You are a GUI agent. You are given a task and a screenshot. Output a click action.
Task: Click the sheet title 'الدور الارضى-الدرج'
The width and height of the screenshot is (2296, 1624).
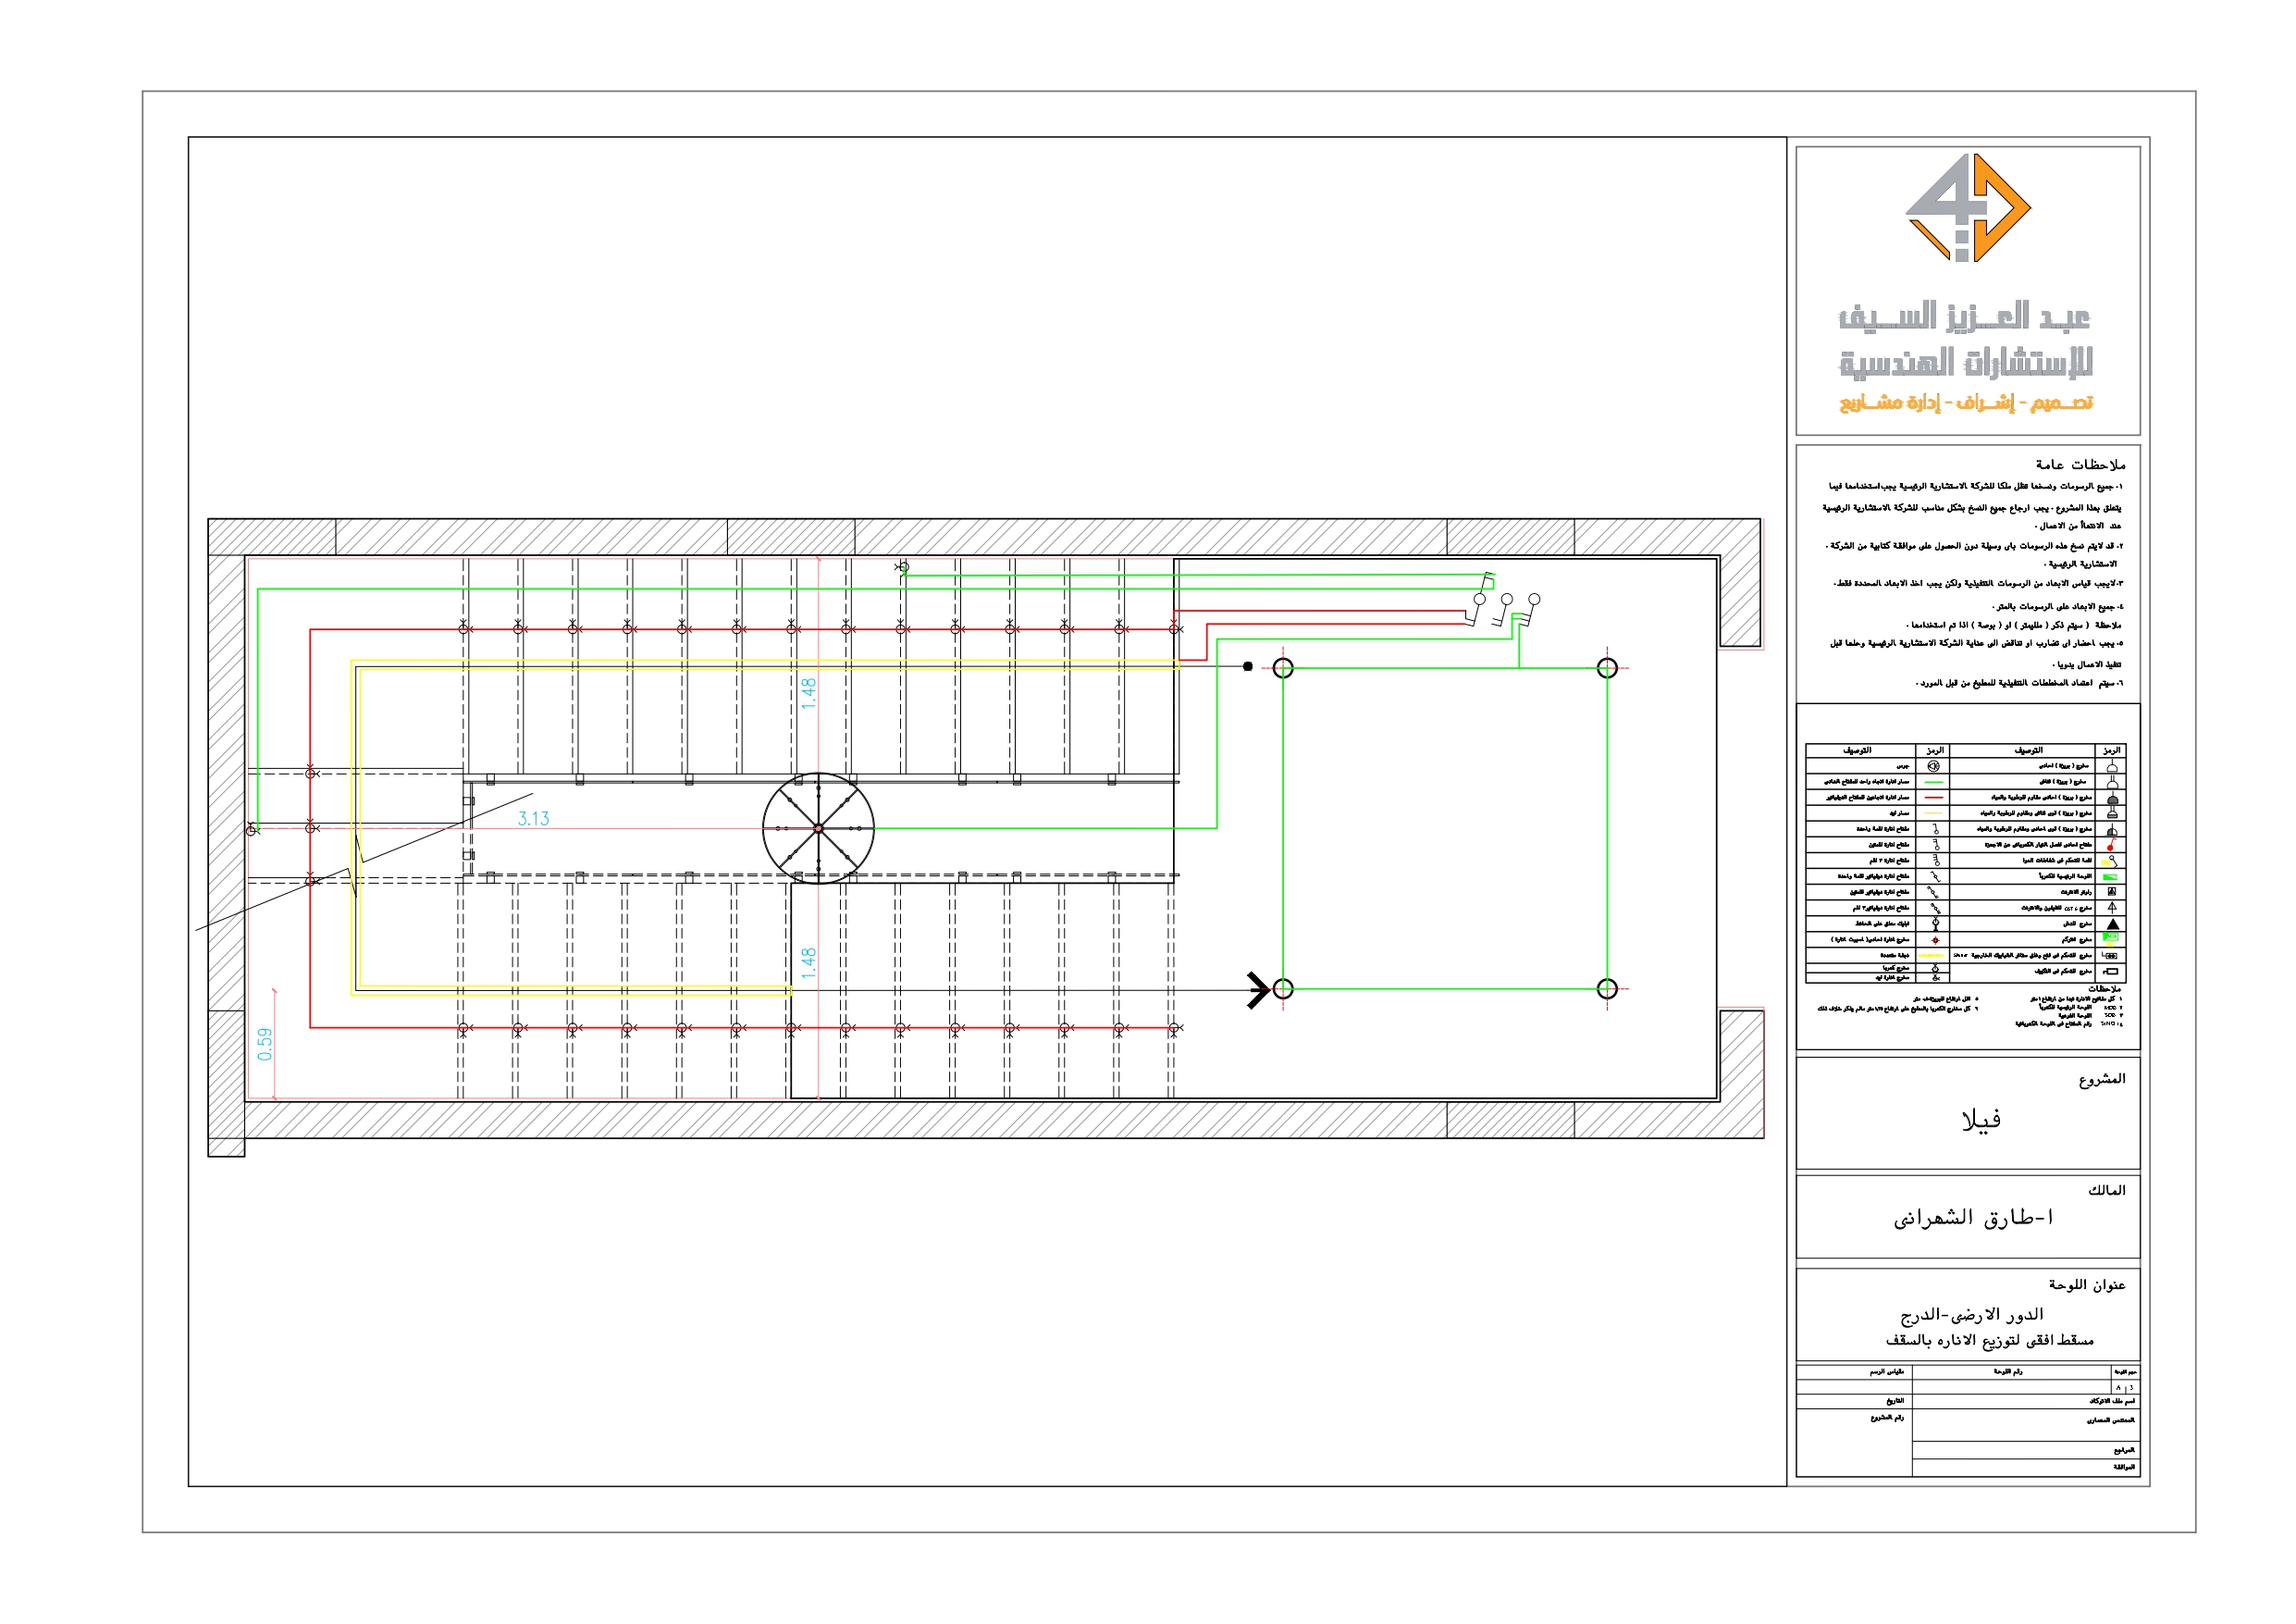tap(1971, 1314)
